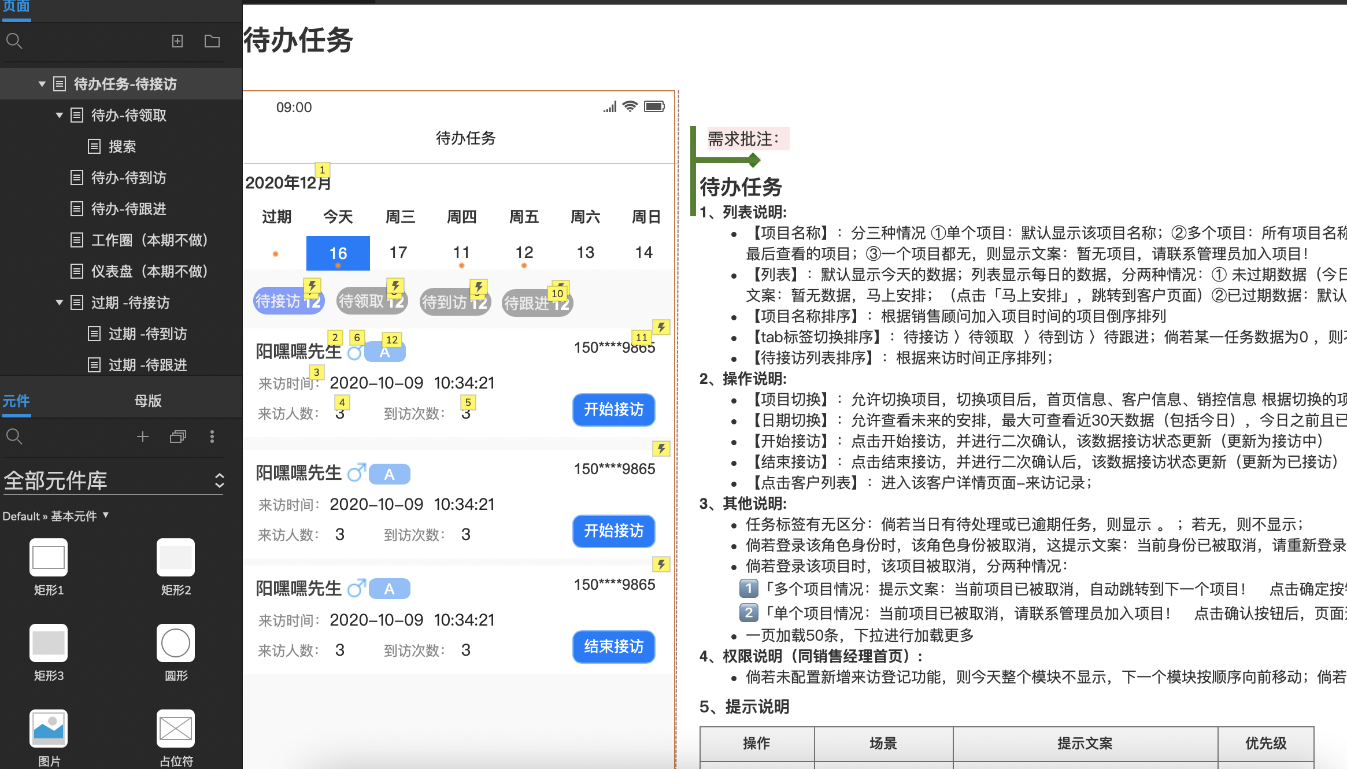Collapse the 待办任务-待接访 page tree node

[42, 84]
